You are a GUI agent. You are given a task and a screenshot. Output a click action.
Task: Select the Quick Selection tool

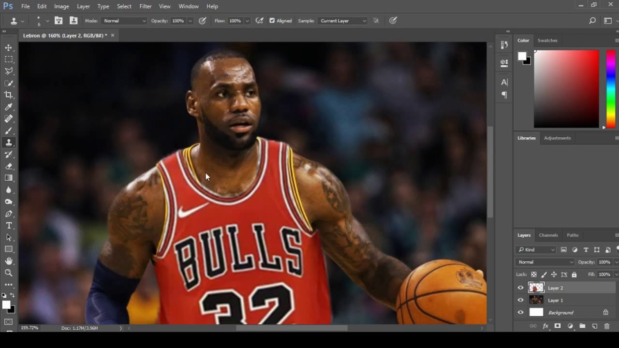click(x=9, y=83)
